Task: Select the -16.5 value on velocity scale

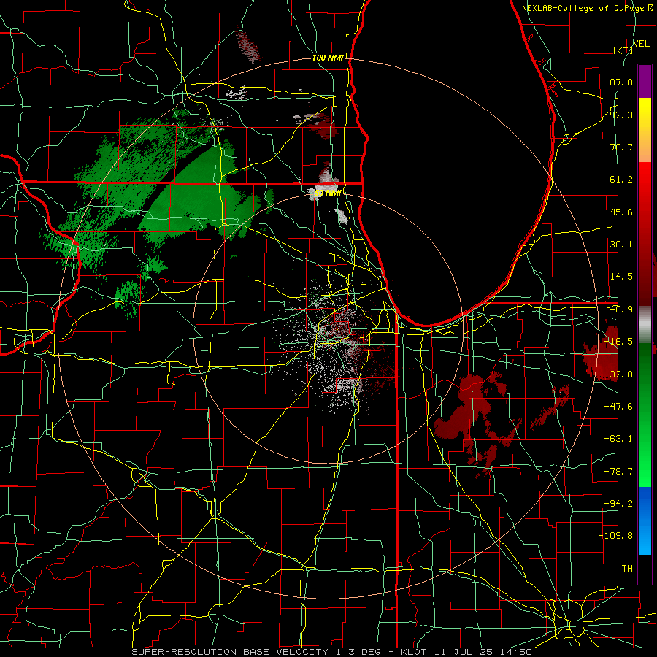Action: pos(618,342)
